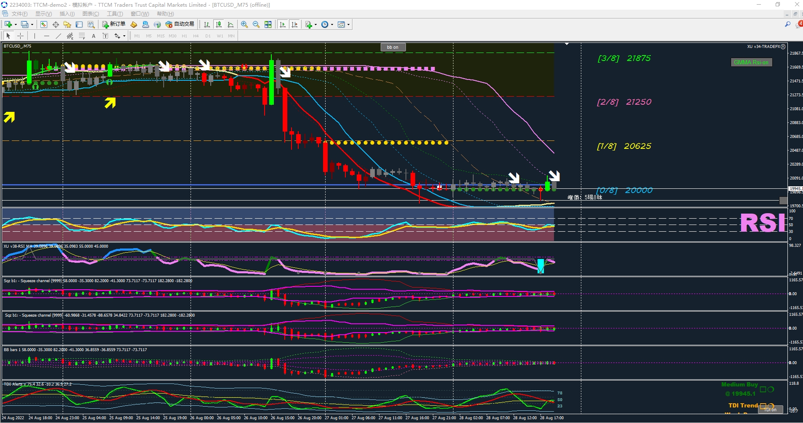Select the text label tool
This screenshot has height=423, width=803.
[105, 36]
